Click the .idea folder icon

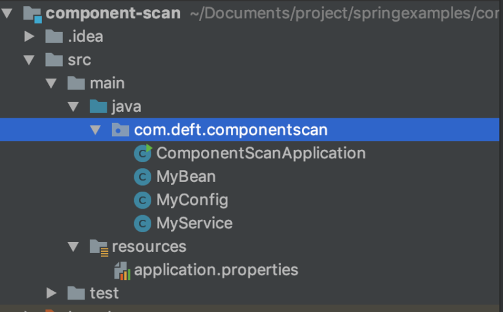(x=54, y=37)
